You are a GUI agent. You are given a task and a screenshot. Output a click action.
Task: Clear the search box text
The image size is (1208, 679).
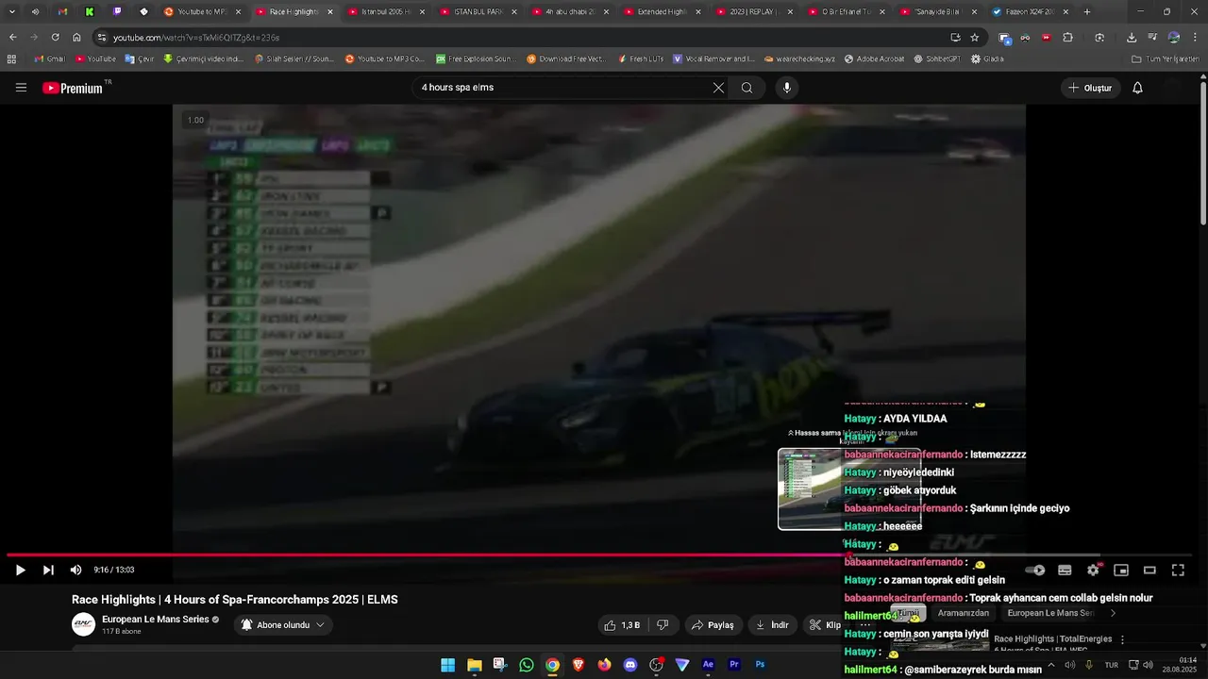click(718, 88)
